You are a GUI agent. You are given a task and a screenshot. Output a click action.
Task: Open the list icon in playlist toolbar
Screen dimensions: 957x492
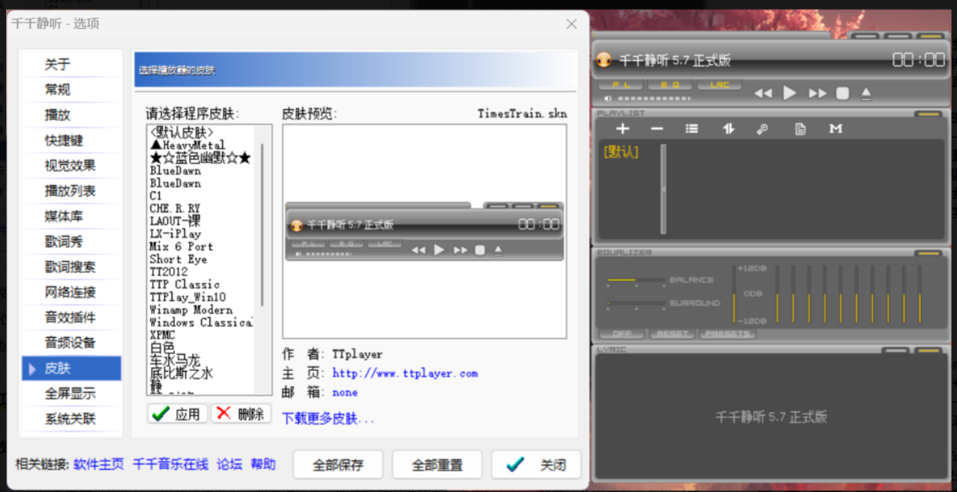(x=692, y=128)
